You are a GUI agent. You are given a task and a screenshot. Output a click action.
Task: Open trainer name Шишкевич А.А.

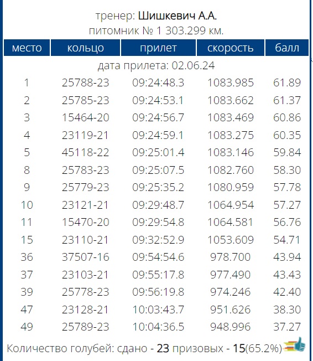[x=178, y=16]
